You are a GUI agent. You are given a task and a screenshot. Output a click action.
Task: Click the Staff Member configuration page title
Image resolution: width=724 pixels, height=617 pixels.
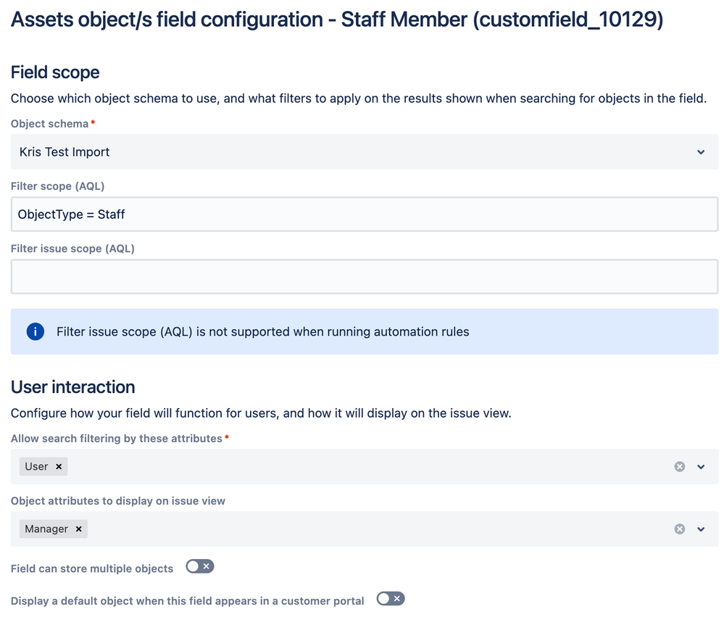coord(337,20)
